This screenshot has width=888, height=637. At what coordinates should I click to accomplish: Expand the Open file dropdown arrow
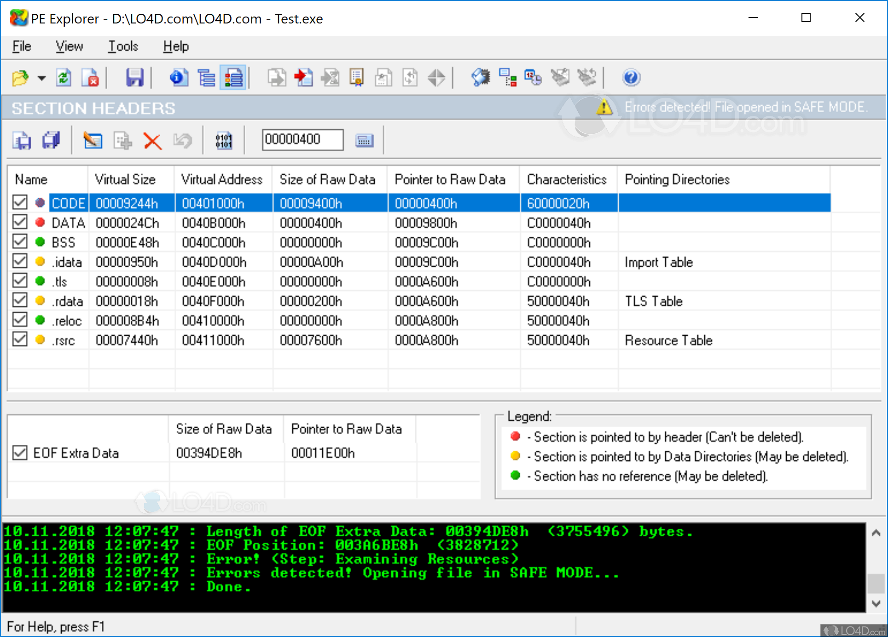point(41,78)
